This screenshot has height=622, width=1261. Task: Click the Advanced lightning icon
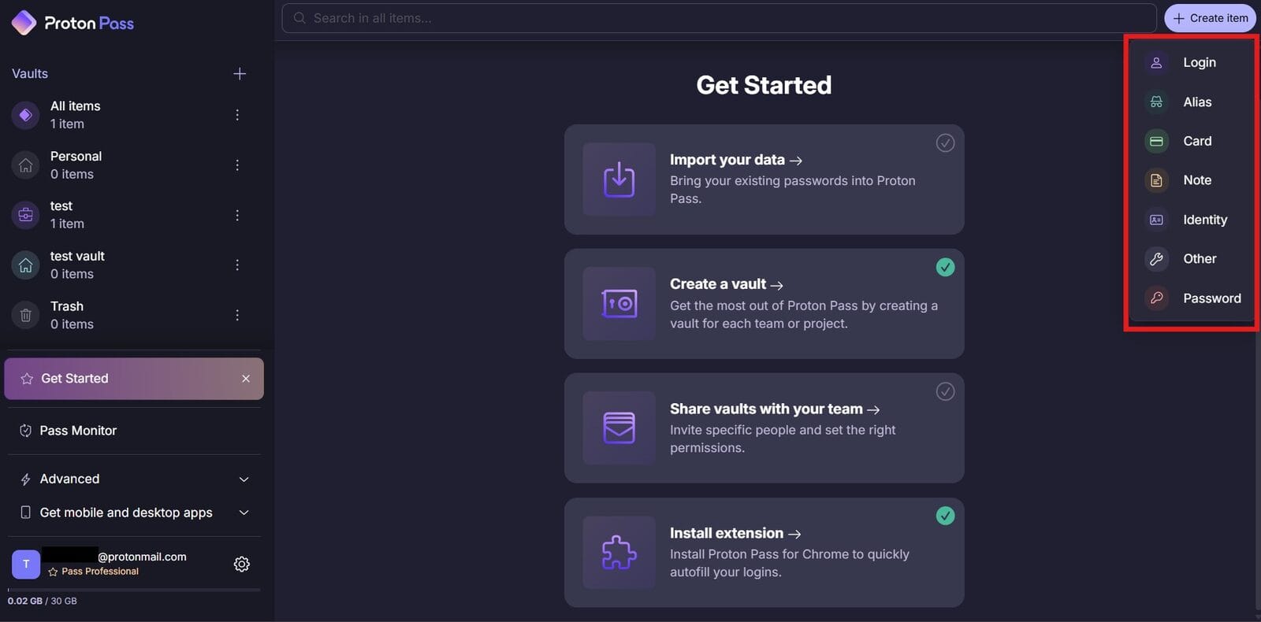tap(25, 479)
